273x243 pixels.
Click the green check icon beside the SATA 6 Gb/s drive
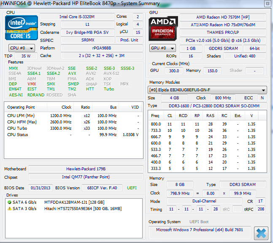pyautogui.click(x=9, y=202)
